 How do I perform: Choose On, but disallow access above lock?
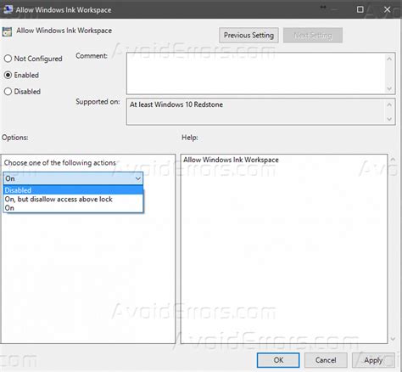pyautogui.click(x=73, y=199)
